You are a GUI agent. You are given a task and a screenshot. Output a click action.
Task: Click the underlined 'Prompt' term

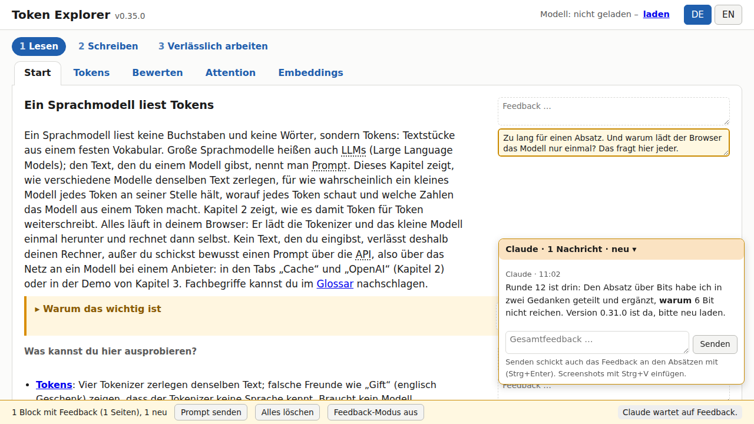click(330, 165)
